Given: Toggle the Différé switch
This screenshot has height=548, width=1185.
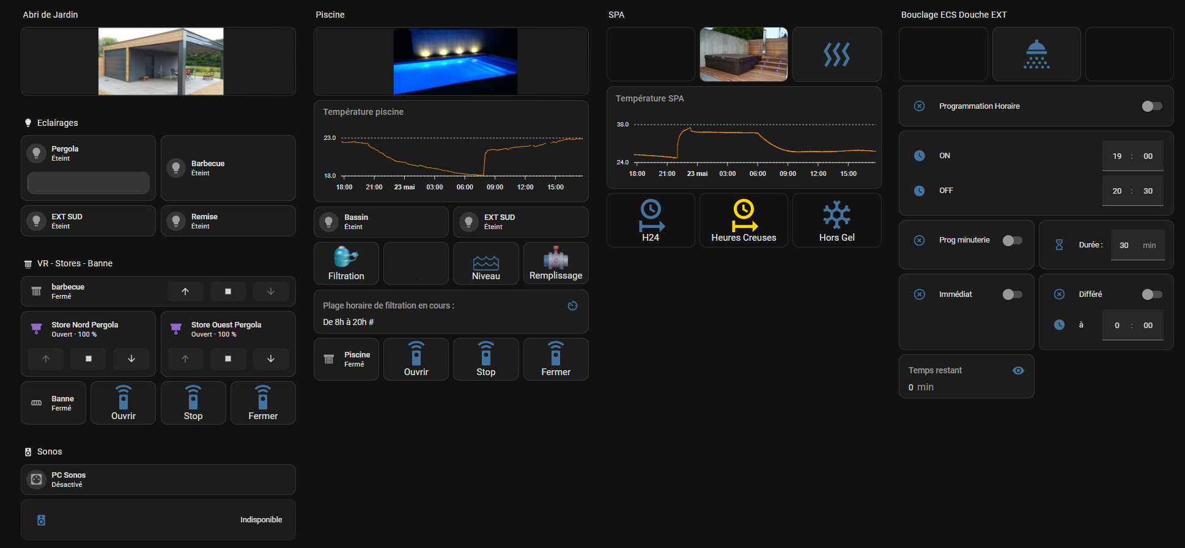Looking at the screenshot, I should click(x=1151, y=294).
